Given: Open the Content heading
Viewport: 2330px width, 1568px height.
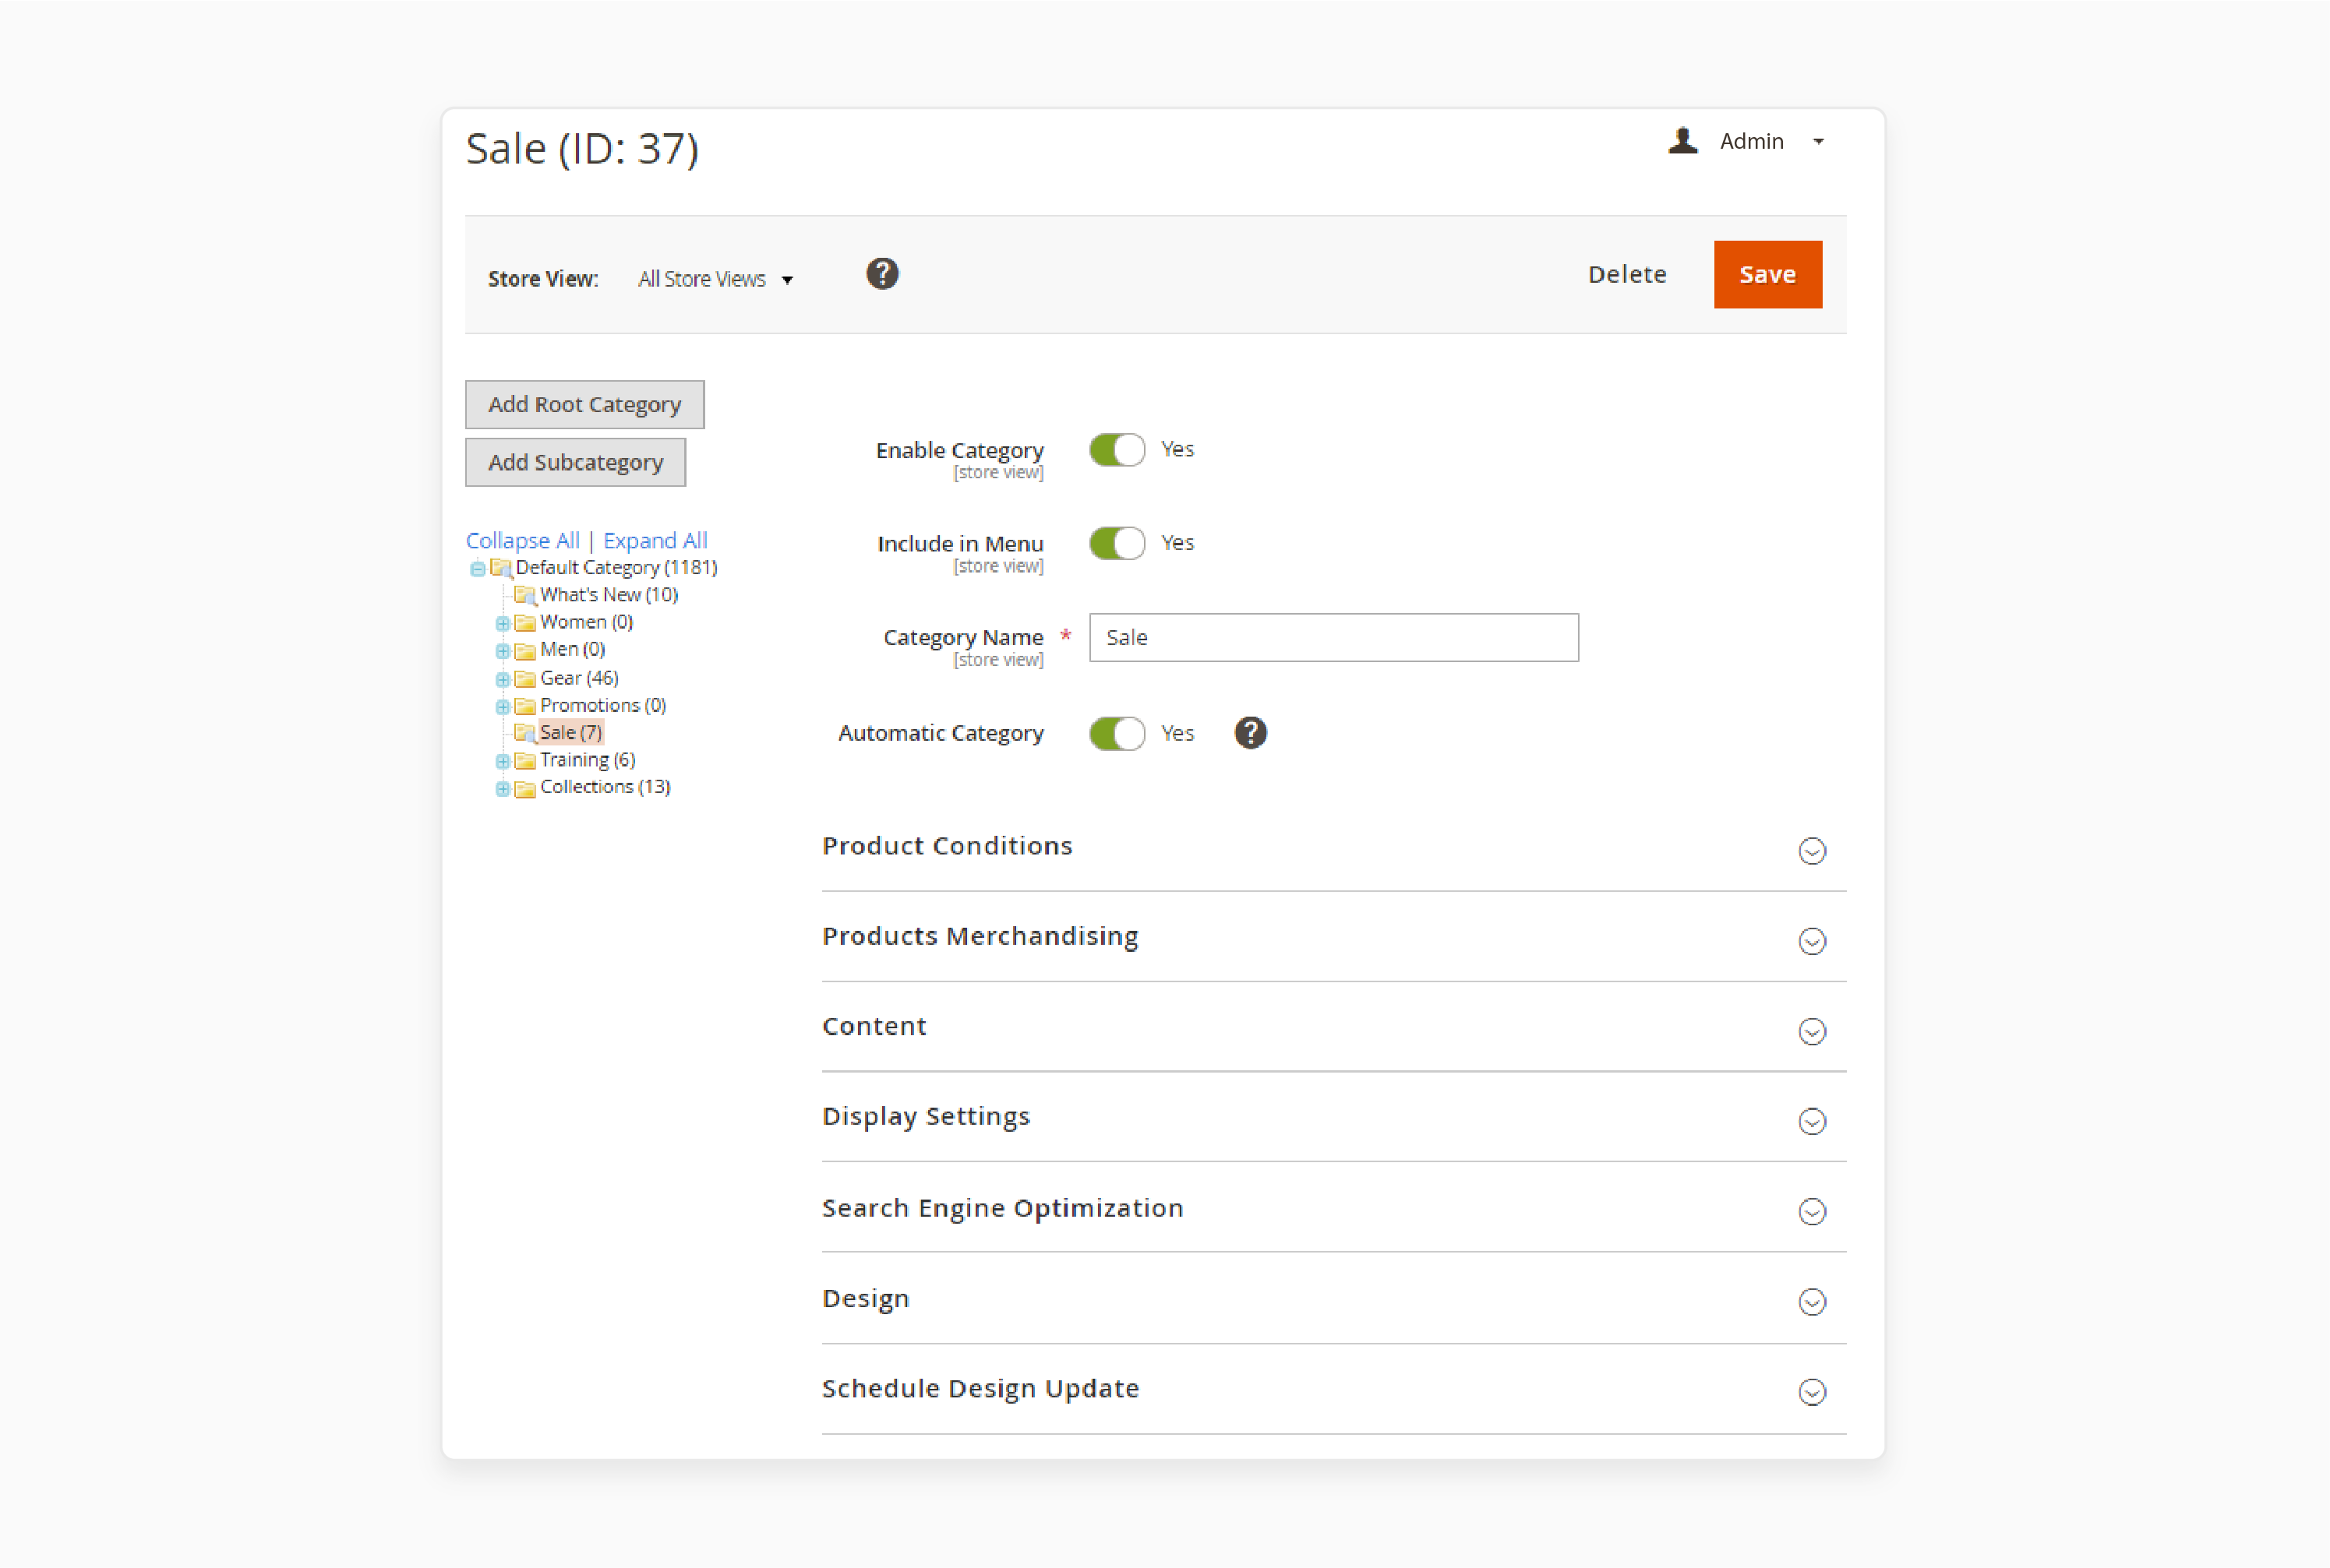Looking at the screenshot, I should click(x=874, y=1026).
